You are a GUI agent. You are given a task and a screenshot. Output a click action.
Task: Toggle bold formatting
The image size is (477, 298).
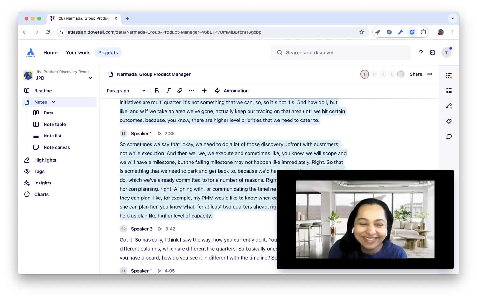157,91
